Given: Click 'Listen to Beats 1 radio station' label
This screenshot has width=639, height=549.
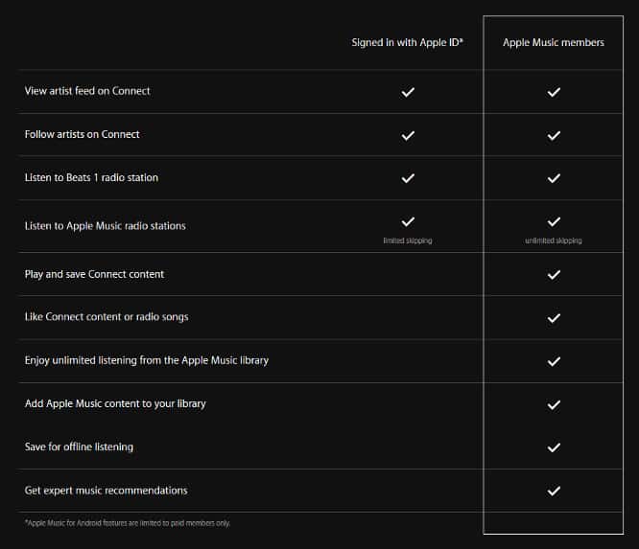Looking at the screenshot, I should coord(91,177).
